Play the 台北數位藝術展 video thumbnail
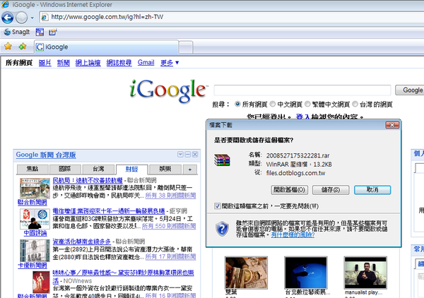This screenshot has height=298, width=424. (x=306, y=273)
